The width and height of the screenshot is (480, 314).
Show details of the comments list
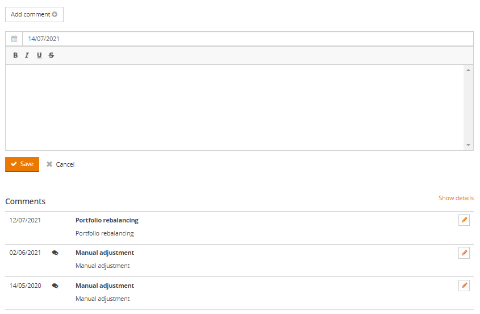tap(456, 198)
